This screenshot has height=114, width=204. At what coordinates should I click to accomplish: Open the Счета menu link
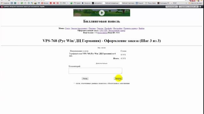tap(67, 28)
